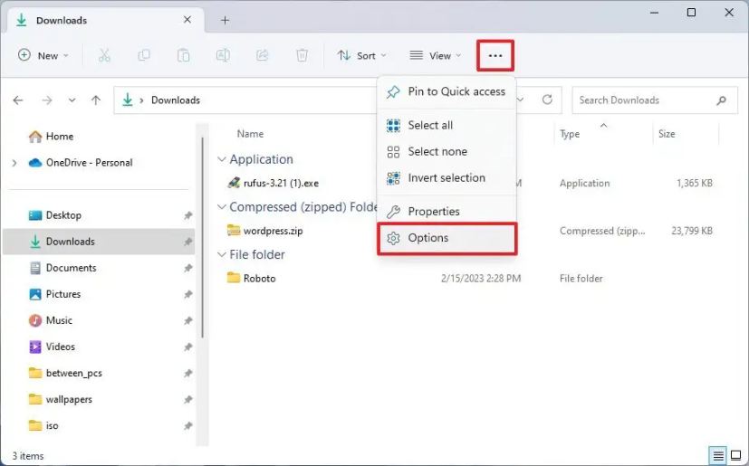
Task: Sort by Type column header
Action: [x=570, y=134]
